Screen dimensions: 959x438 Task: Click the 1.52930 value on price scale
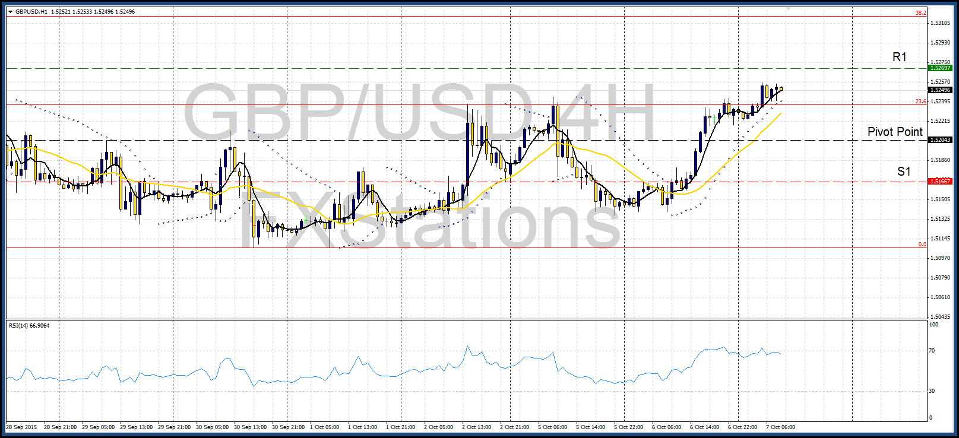[x=940, y=43]
